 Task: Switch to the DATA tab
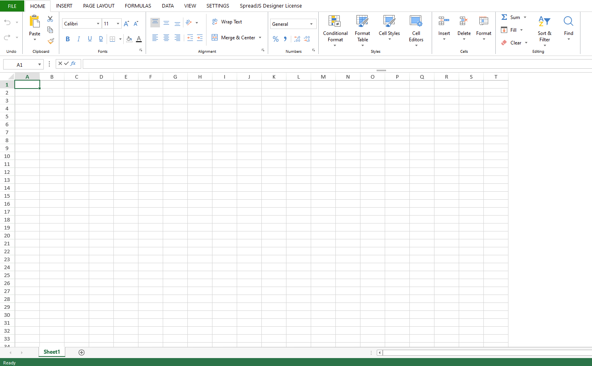tap(168, 6)
